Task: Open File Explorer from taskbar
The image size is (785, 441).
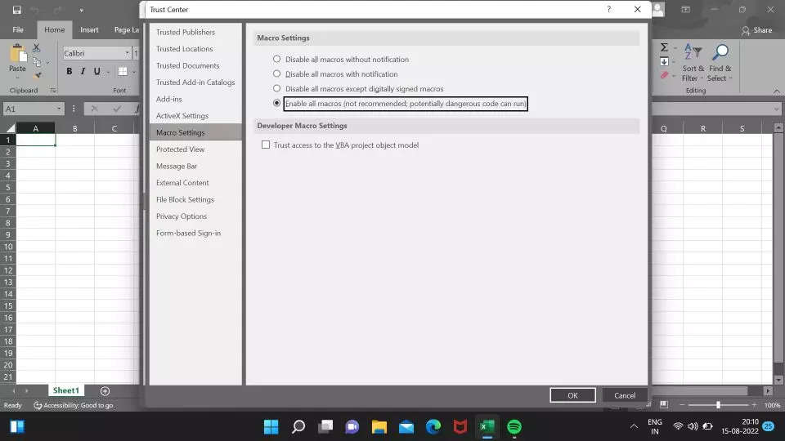Action: [x=379, y=427]
